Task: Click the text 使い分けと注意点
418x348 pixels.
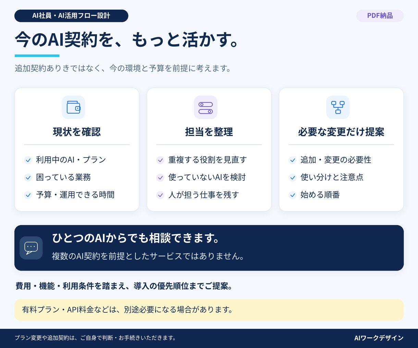Action: [332, 177]
